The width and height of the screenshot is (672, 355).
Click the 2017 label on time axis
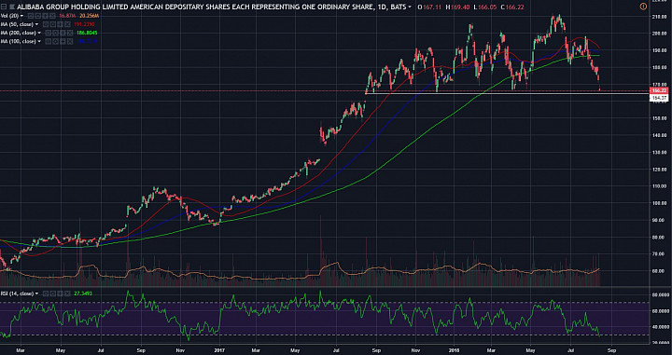point(220,349)
